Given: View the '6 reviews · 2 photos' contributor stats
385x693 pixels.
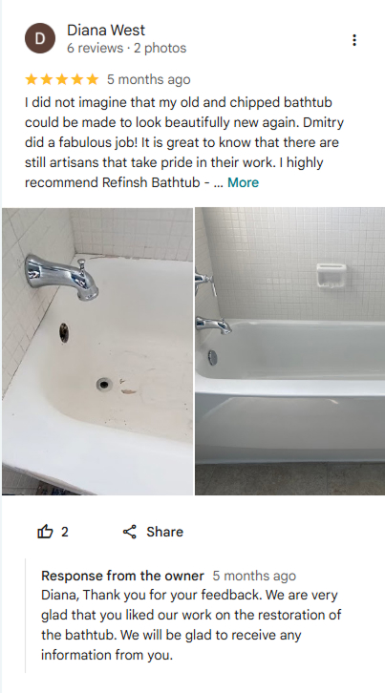Looking at the screenshot, I should (126, 48).
